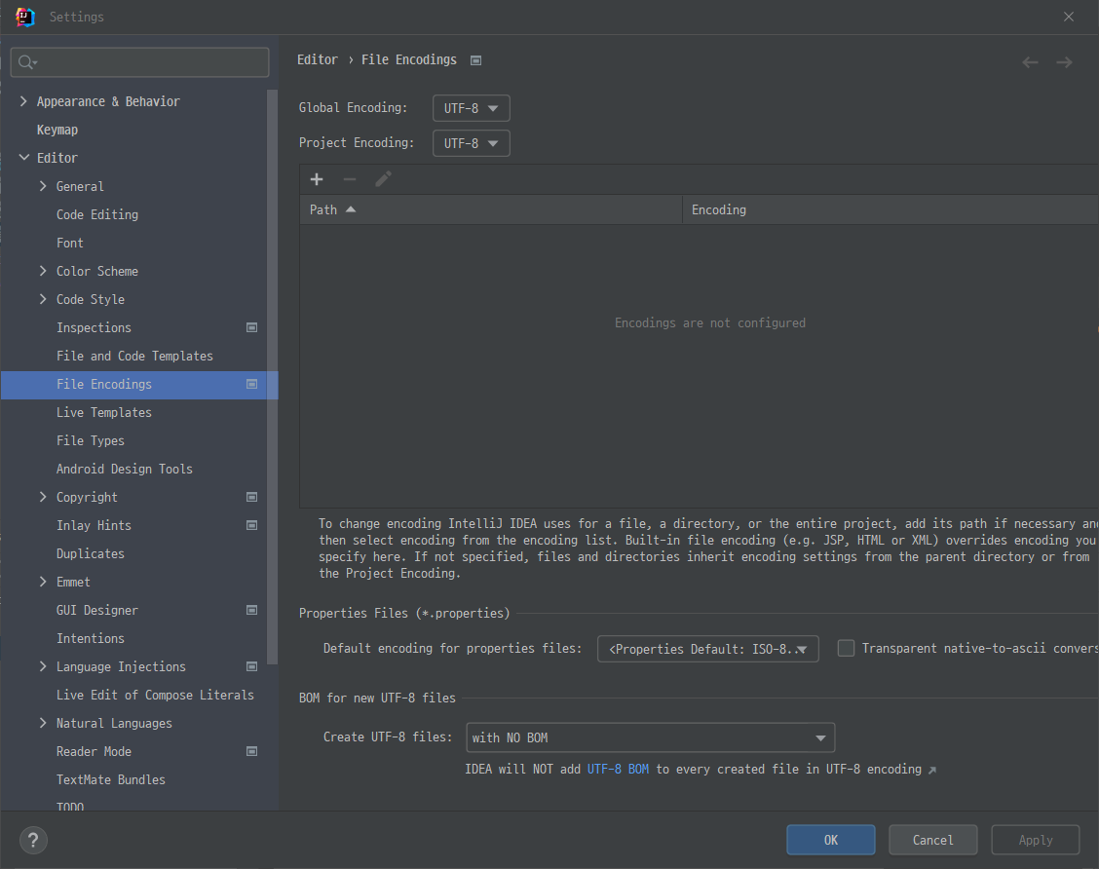Viewport: 1099px width, 869px height.
Task: Open Duplicates settings page
Action: tap(91, 553)
